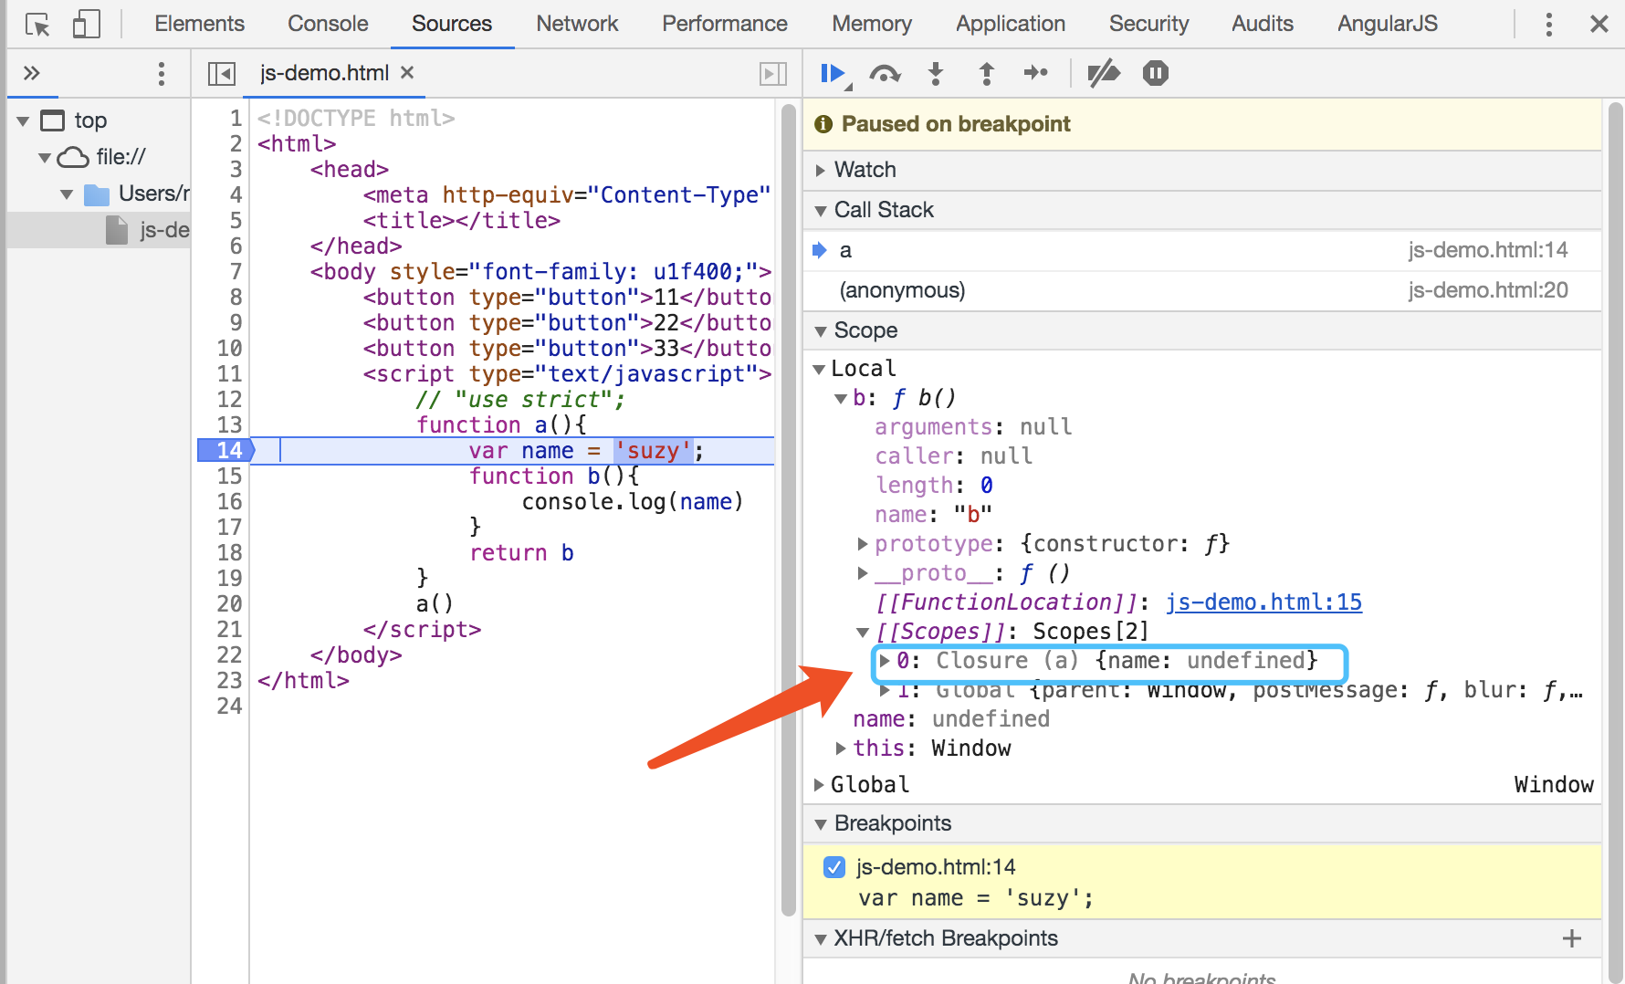Expand the this: Window entry

click(841, 748)
